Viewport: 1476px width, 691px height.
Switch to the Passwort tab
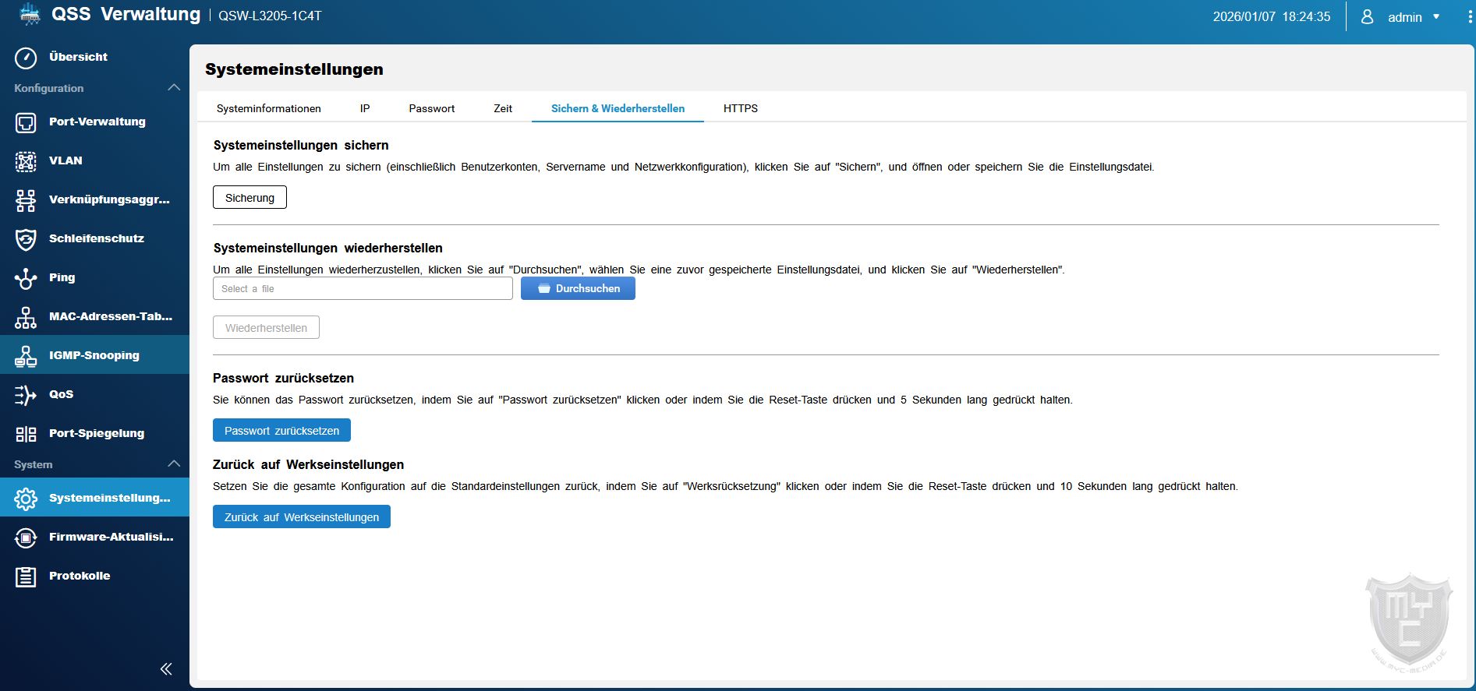point(431,108)
